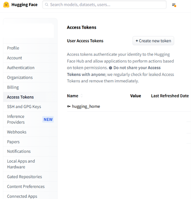The height and width of the screenshot is (199, 191).
Task: Click the search magnifier icon
Action: [x=47, y=5]
